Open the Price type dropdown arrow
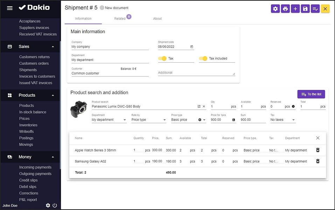Screen dimensions: 335x210 click(204, 120)
